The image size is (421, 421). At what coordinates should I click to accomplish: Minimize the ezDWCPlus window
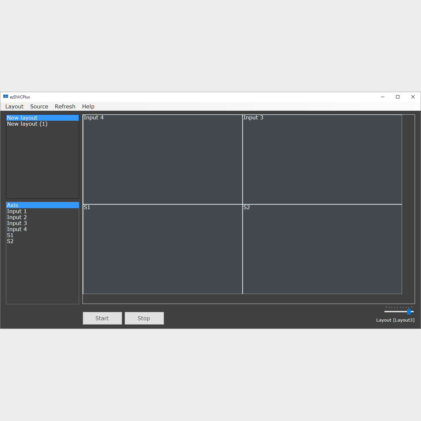(x=383, y=97)
